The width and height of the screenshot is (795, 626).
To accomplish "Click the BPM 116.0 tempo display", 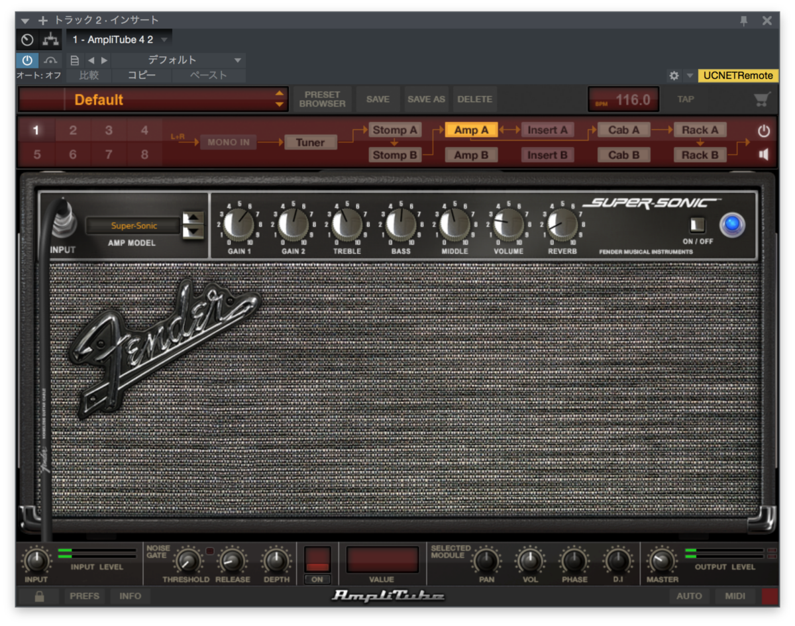I will click(x=623, y=100).
